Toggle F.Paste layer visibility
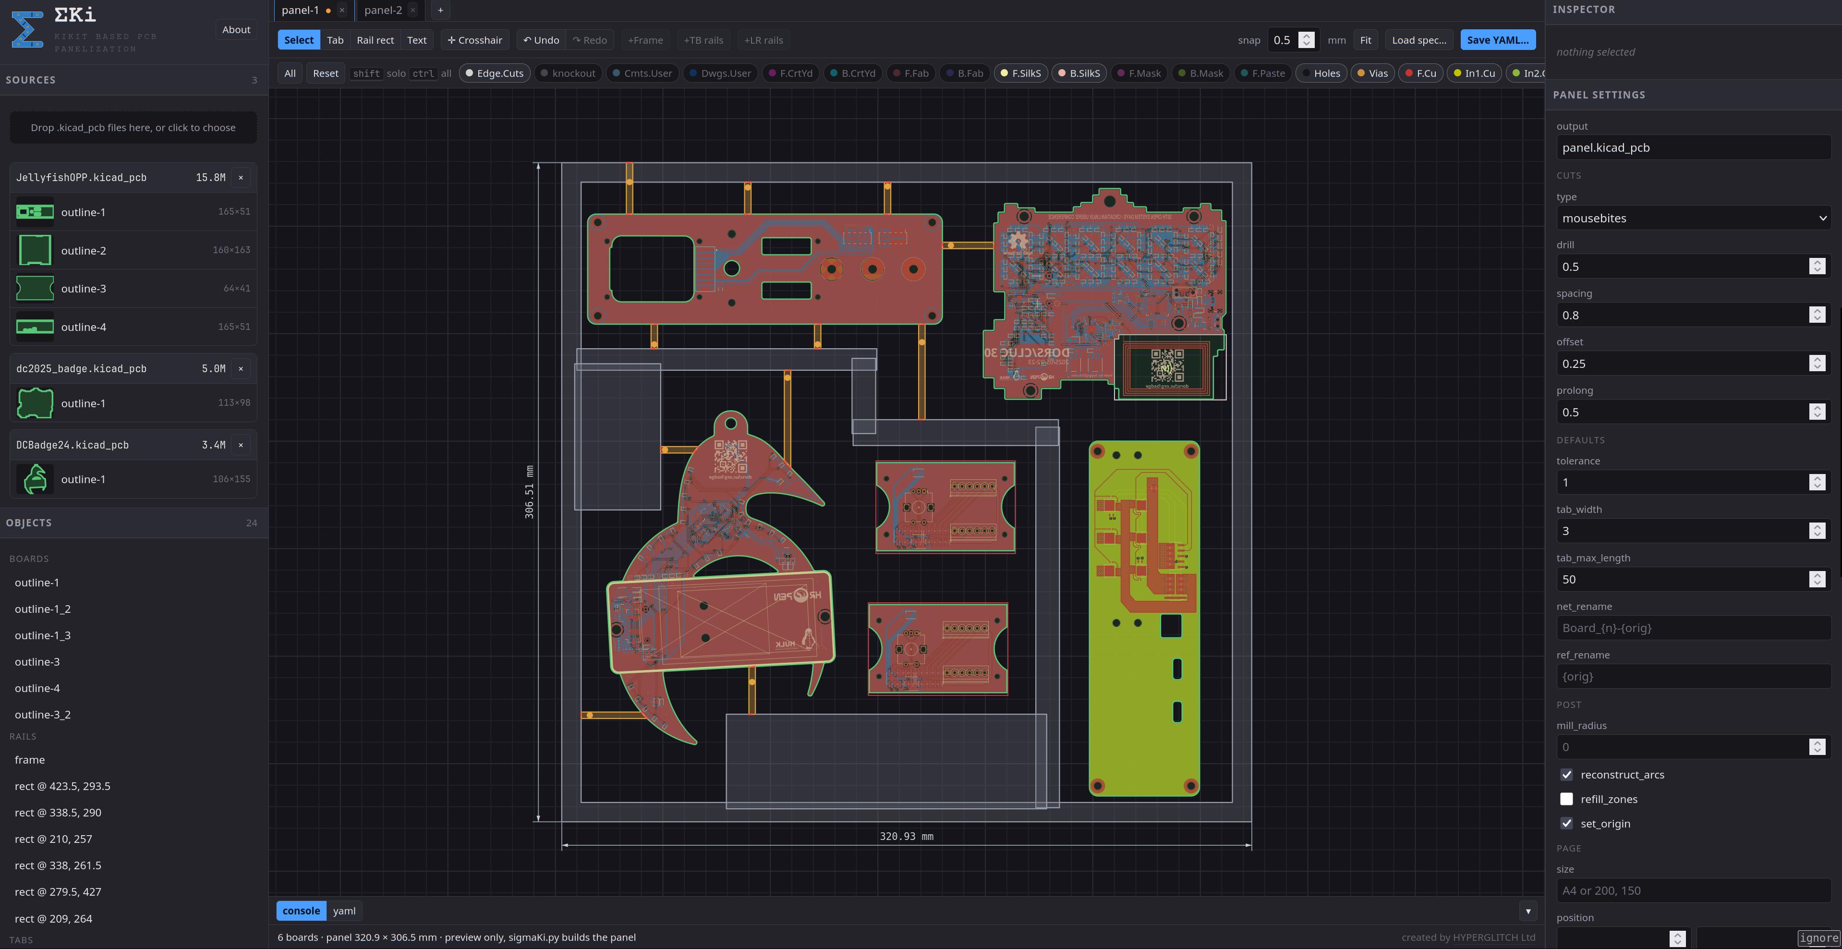The width and height of the screenshot is (1842, 949). pos(1263,73)
